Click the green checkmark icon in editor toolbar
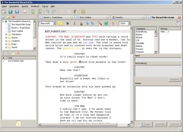Image resolution: width=183 pixels, height=132 pixels. [106, 23]
